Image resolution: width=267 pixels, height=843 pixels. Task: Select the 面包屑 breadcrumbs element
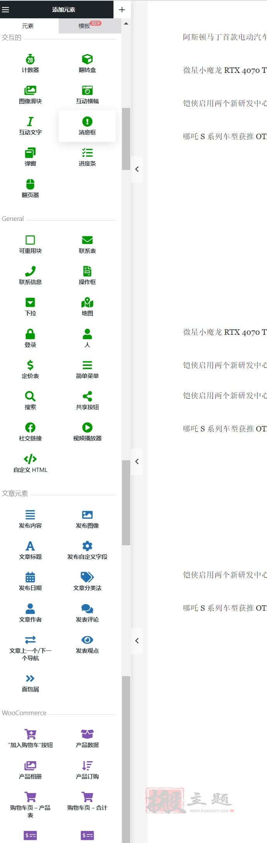click(30, 683)
